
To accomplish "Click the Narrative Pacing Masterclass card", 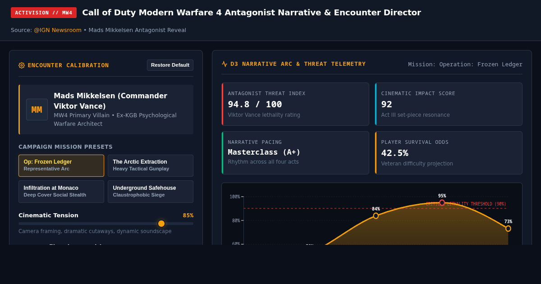I will [x=295, y=153].
